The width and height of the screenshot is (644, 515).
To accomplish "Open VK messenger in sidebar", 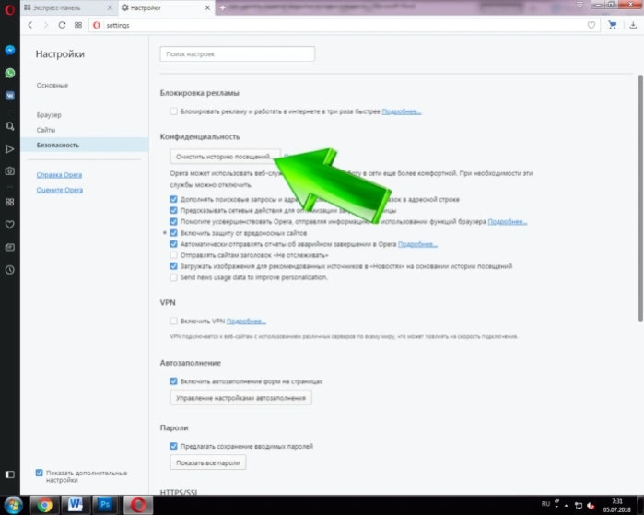I will (10, 96).
